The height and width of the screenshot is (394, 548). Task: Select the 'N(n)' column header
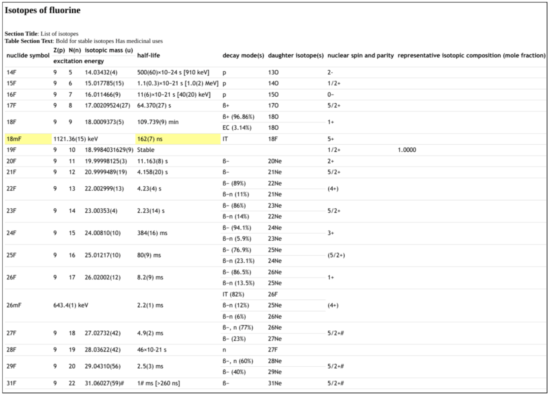click(x=75, y=50)
